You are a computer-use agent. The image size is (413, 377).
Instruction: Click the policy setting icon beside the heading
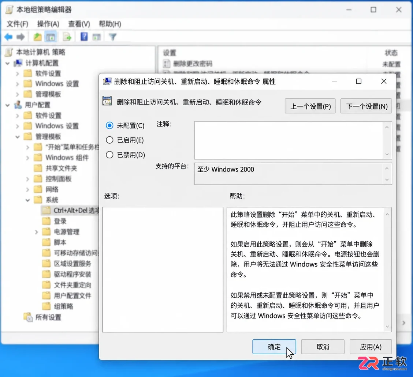[107, 101]
